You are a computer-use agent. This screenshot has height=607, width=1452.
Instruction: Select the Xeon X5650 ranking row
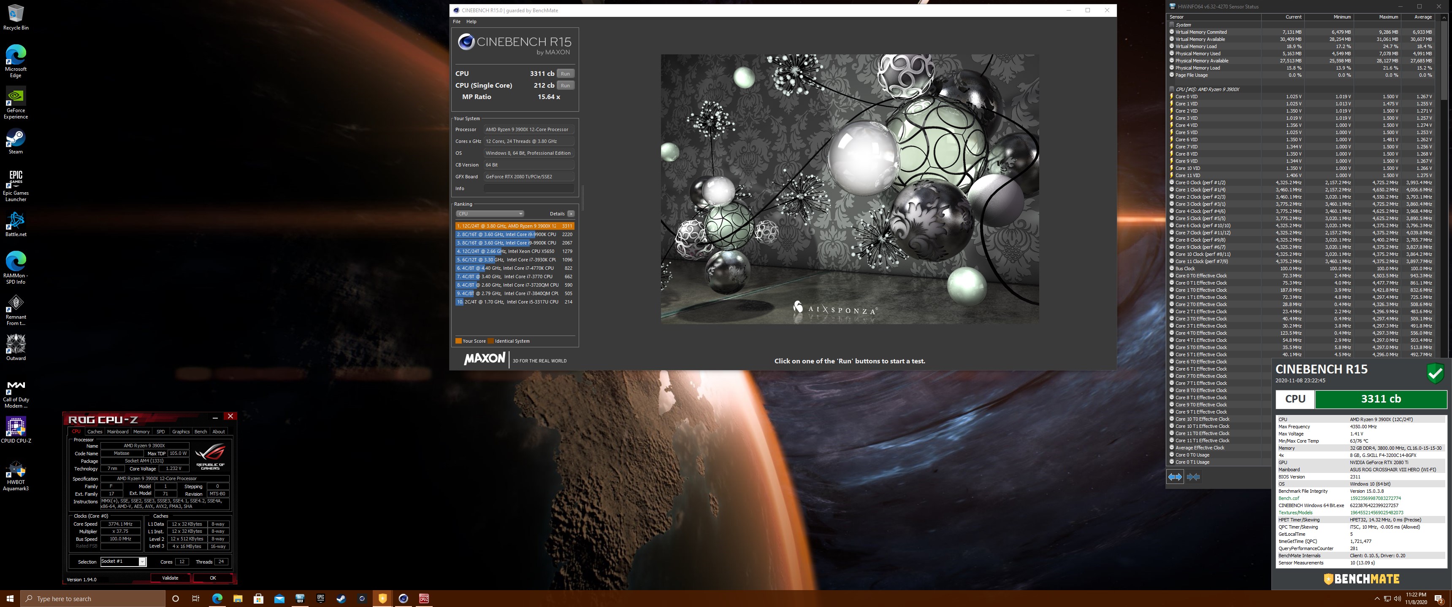point(515,251)
